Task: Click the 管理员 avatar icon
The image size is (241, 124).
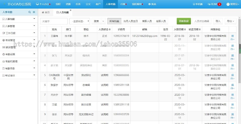Action: (x=228, y=4)
